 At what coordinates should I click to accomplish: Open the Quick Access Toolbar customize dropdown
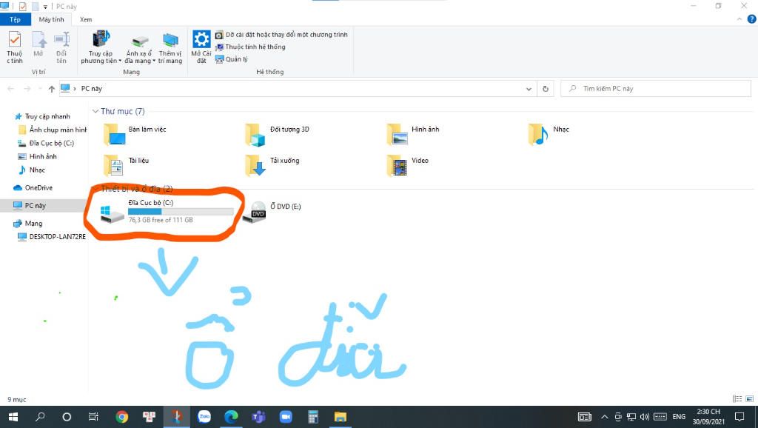[45, 7]
